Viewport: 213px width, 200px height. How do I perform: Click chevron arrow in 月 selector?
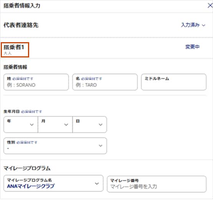tap(66, 125)
